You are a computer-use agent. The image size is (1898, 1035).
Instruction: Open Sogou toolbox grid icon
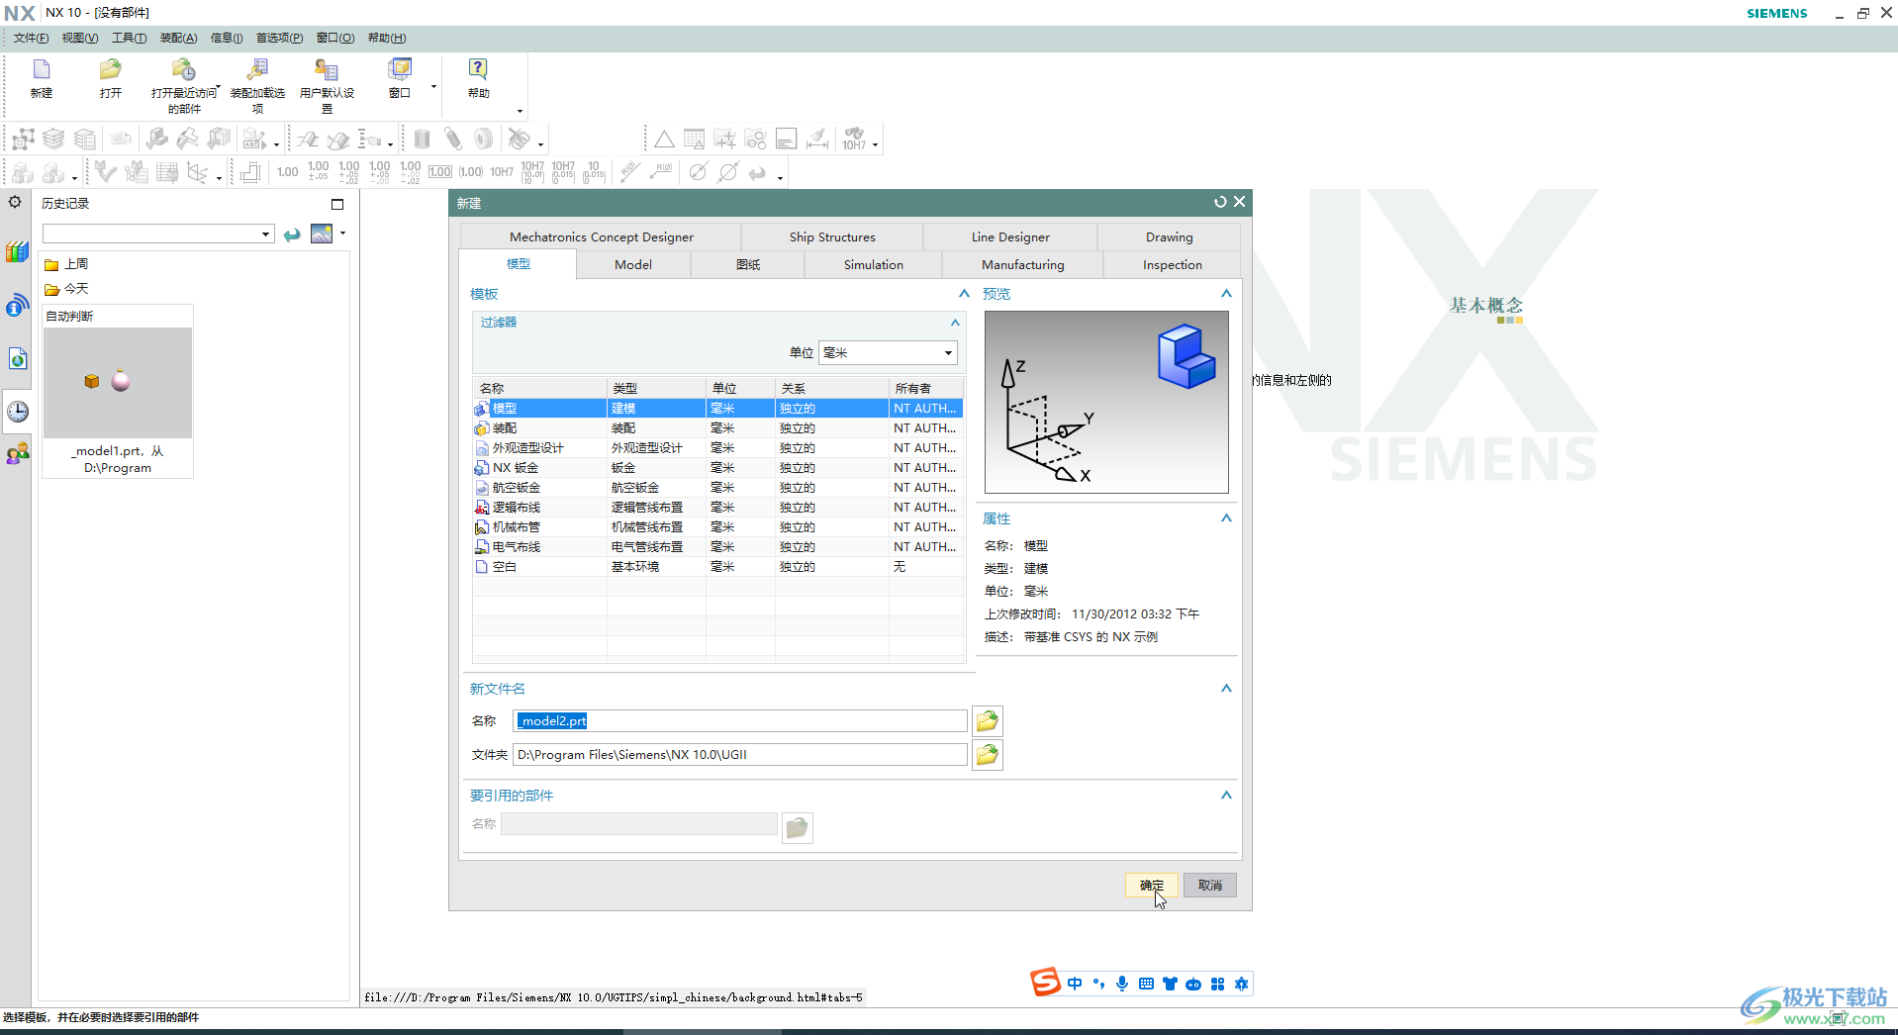pyautogui.click(x=1217, y=984)
